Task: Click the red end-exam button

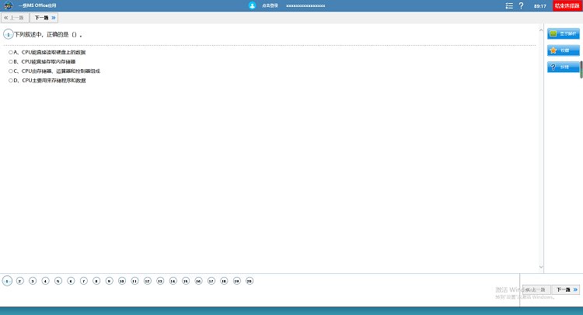Action: (567, 6)
